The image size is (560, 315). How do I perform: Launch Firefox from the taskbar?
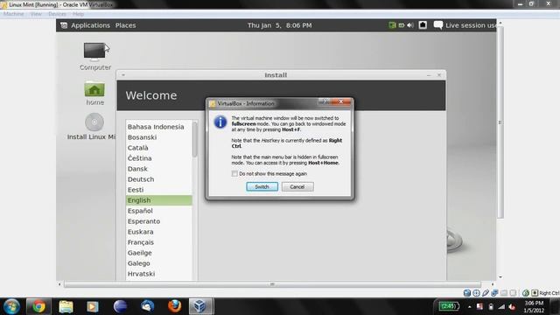174,306
